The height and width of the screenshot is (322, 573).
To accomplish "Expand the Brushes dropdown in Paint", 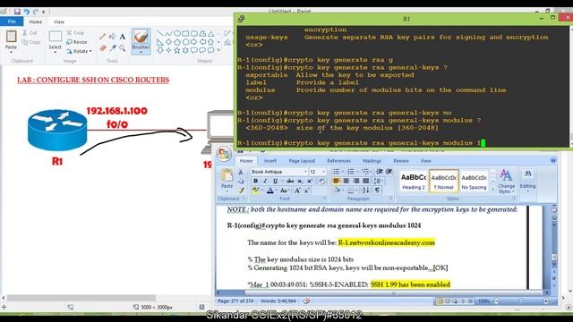I will point(141,52).
